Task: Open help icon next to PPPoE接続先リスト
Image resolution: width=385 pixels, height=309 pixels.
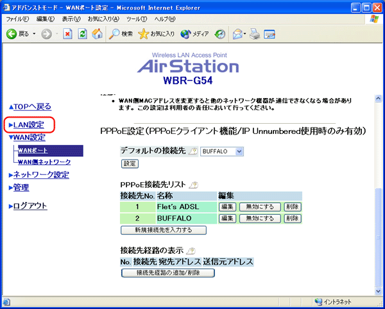Action: click(194, 185)
